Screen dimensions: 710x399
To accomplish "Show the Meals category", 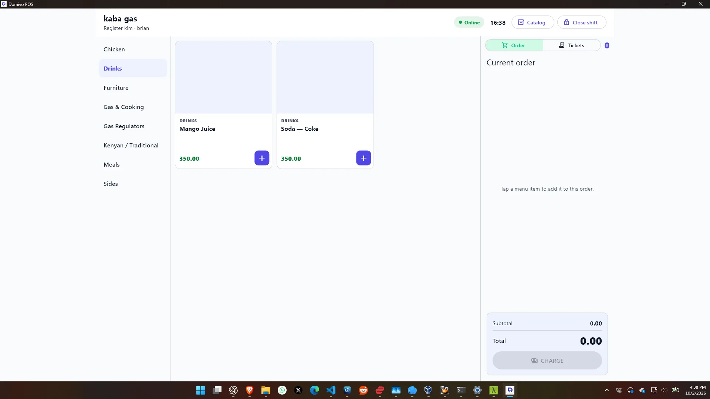I will pyautogui.click(x=133, y=164).
